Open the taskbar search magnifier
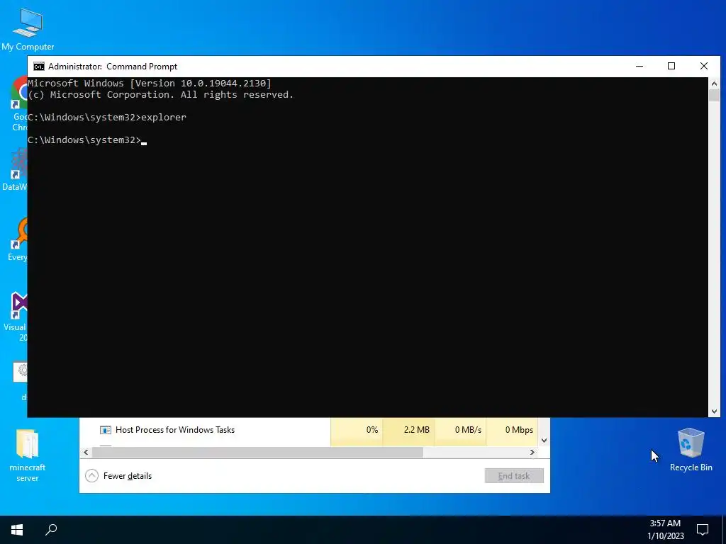The width and height of the screenshot is (726, 544). 51,529
